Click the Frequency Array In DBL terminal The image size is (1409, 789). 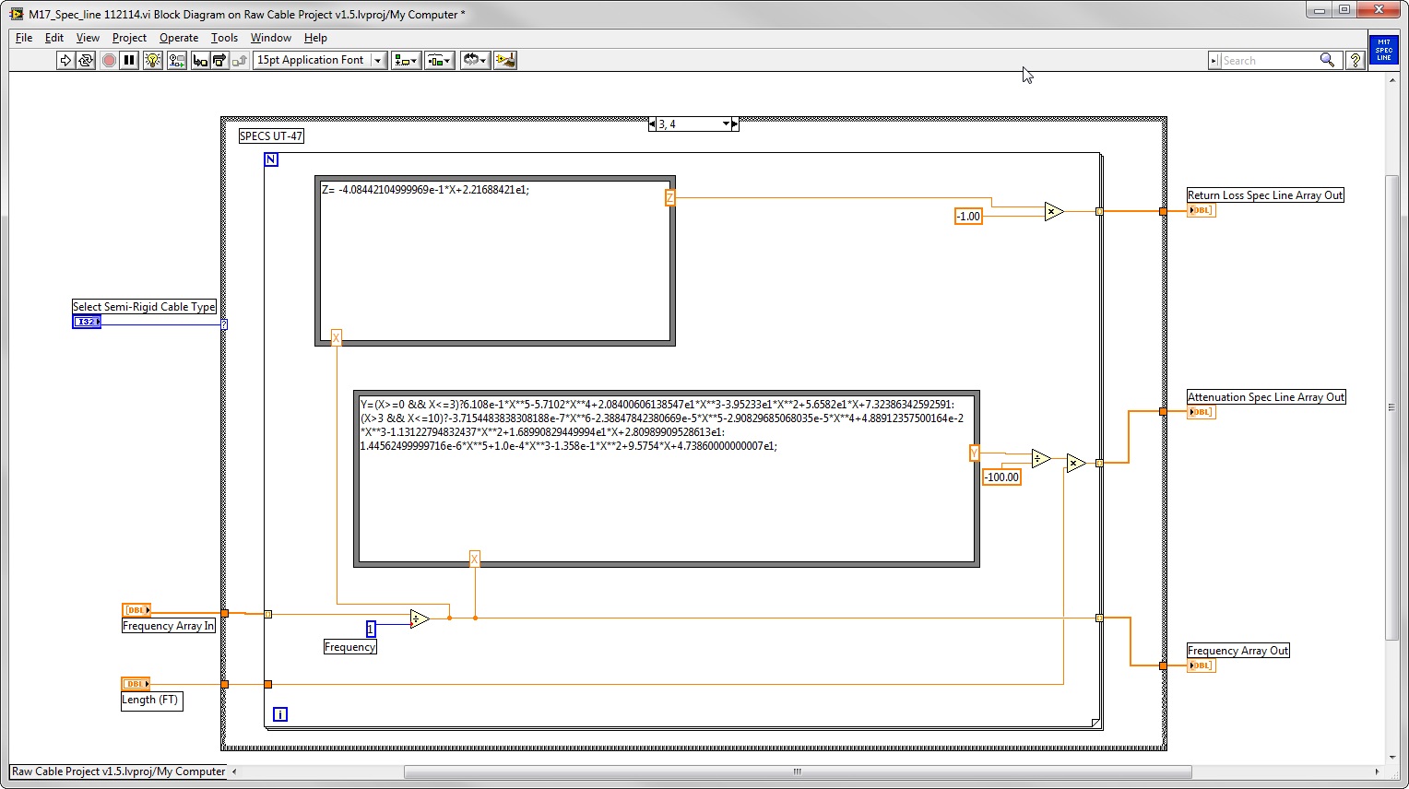(136, 610)
